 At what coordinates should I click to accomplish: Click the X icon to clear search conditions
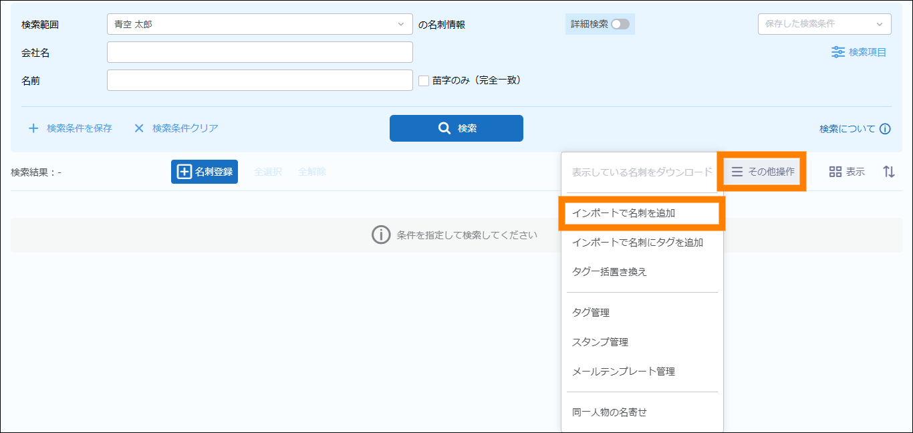[x=139, y=128]
